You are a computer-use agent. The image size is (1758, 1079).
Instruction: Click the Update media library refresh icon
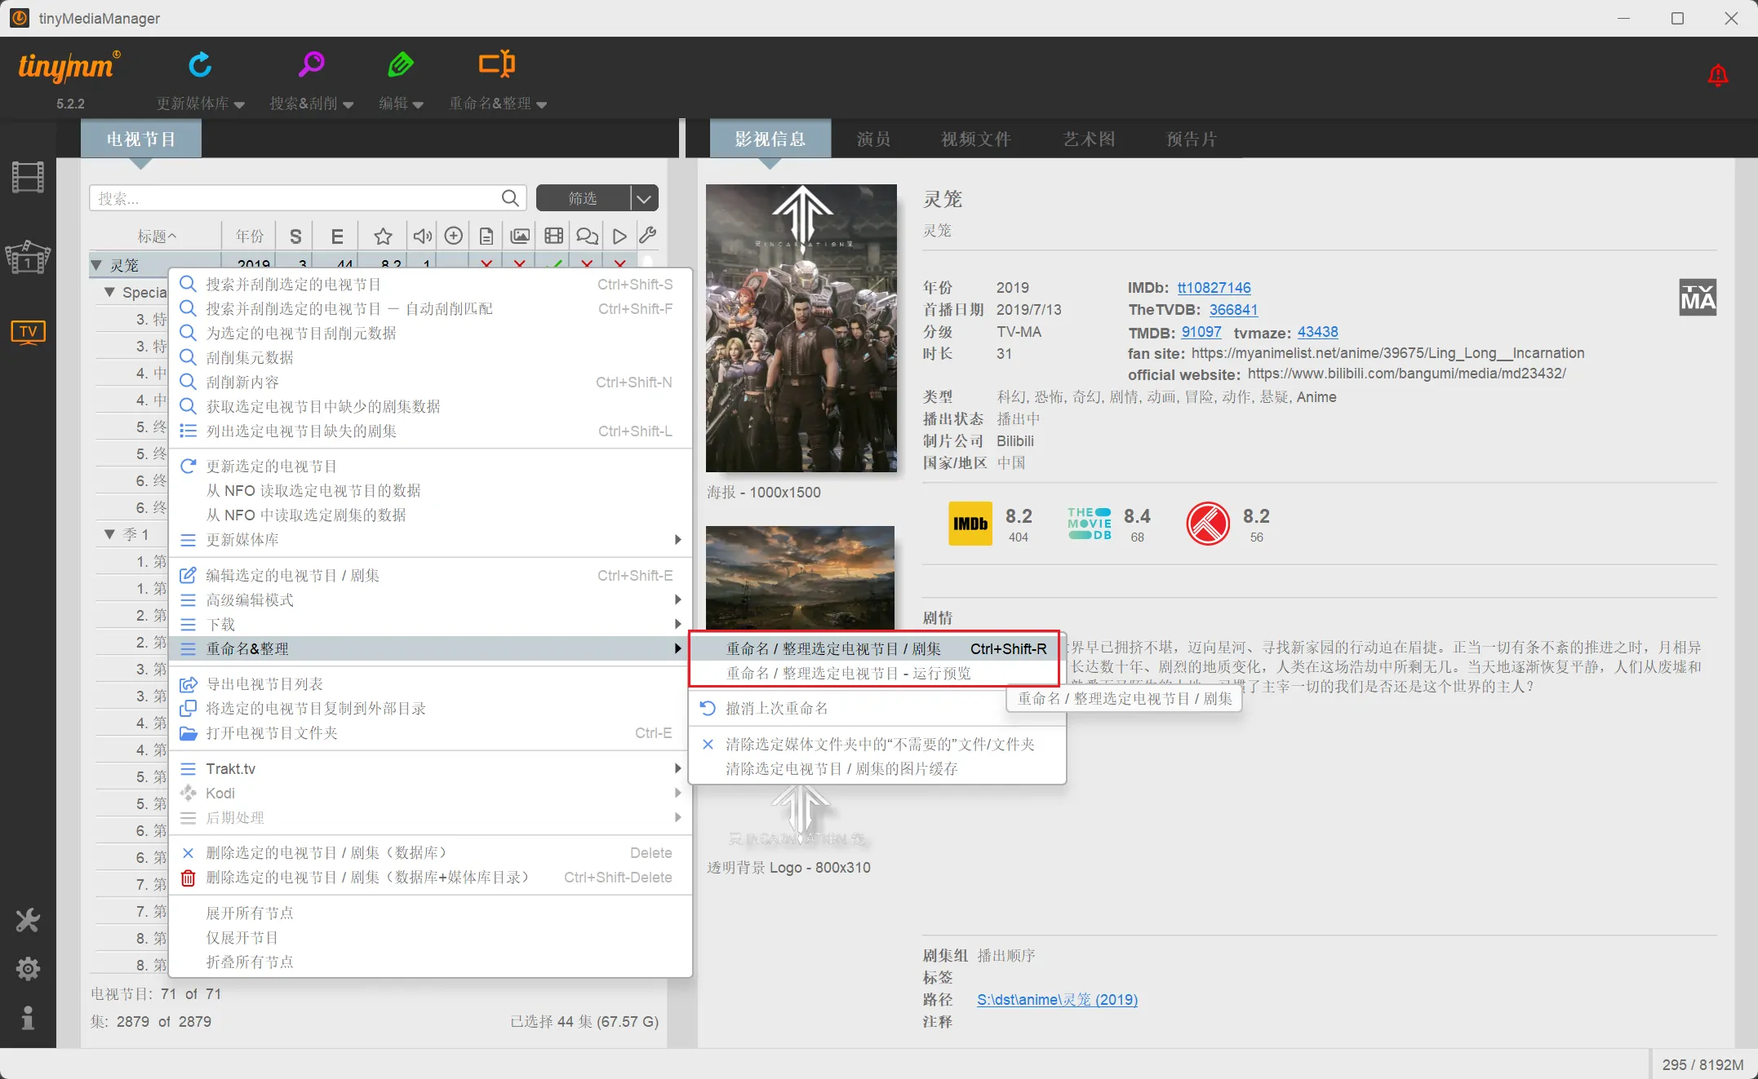coord(200,64)
